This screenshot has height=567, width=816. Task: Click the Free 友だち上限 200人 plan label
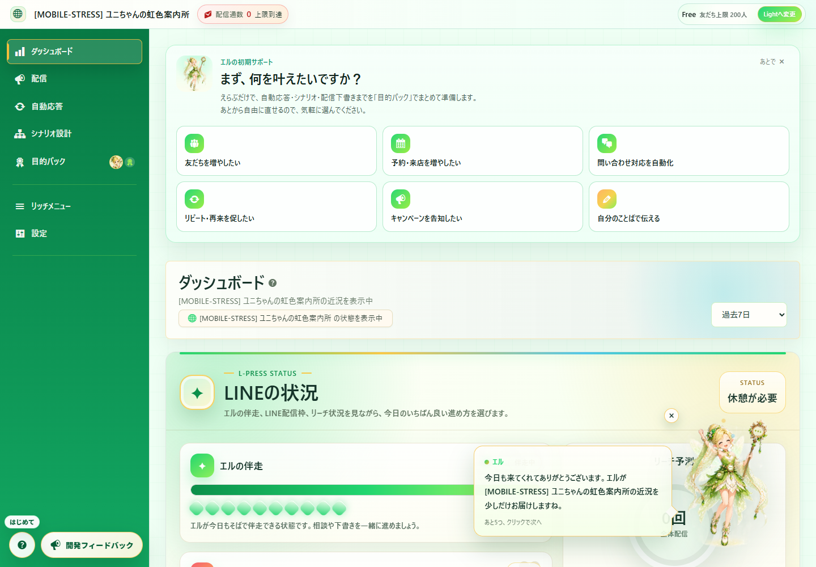[714, 15]
